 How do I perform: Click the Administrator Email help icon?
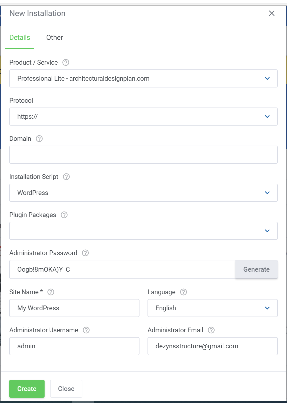pyautogui.click(x=211, y=330)
